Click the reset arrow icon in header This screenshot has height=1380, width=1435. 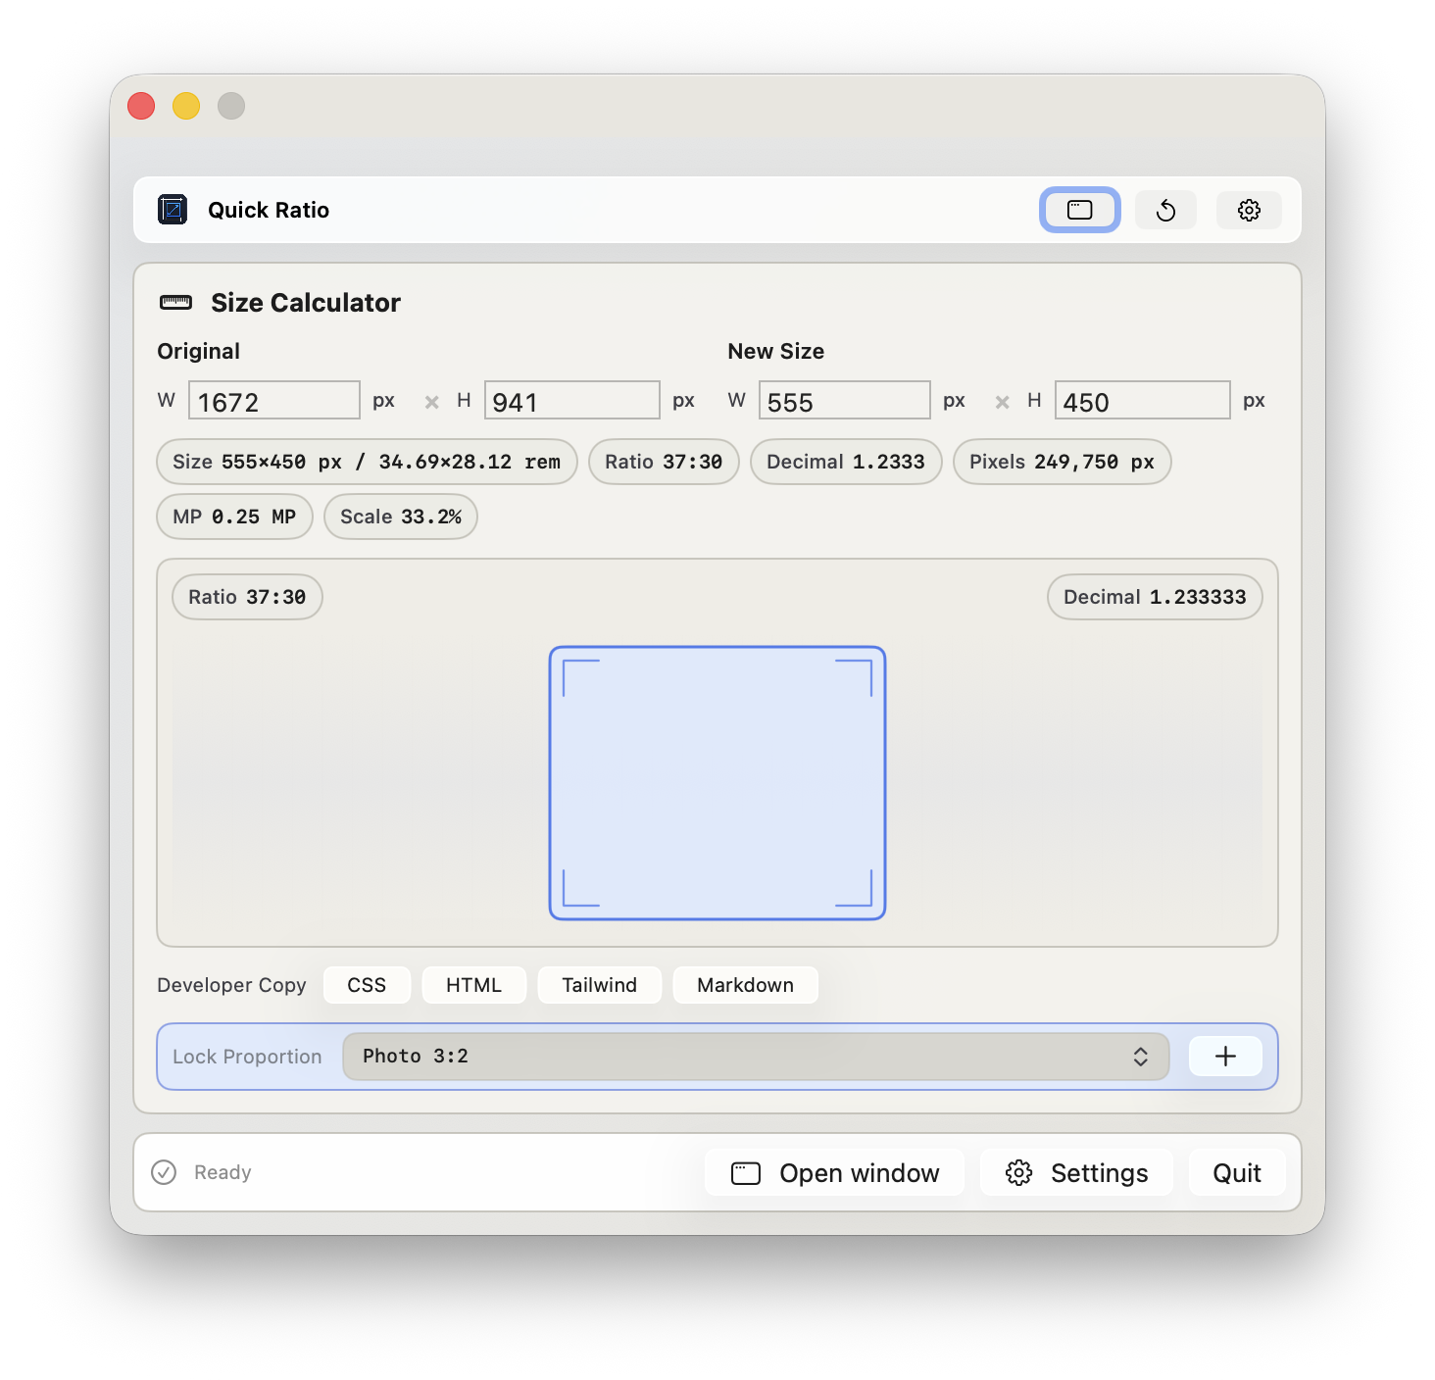pos(1165,210)
